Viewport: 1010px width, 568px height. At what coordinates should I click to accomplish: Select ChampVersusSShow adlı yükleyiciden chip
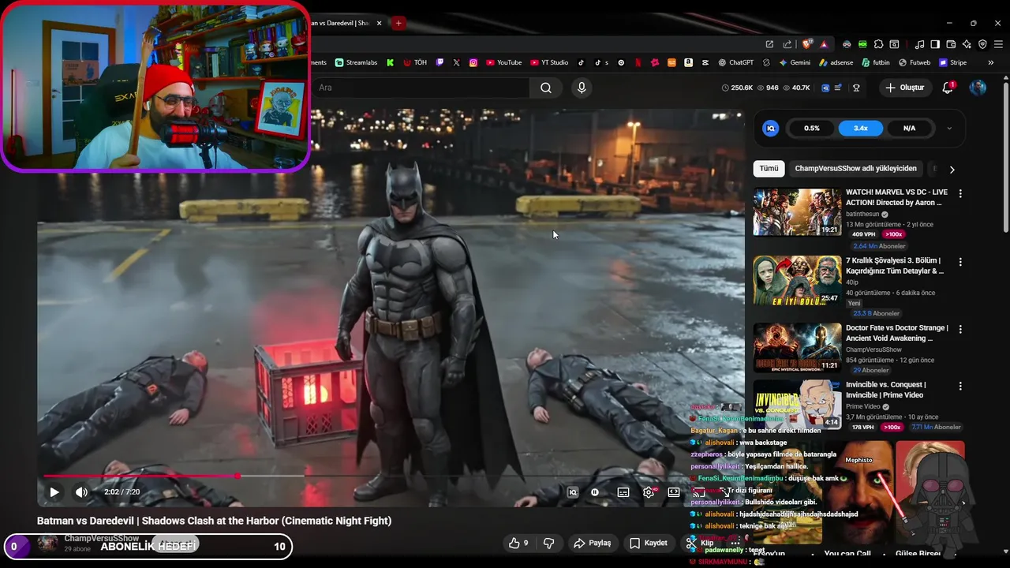pyautogui.click(x=856, y=169)
